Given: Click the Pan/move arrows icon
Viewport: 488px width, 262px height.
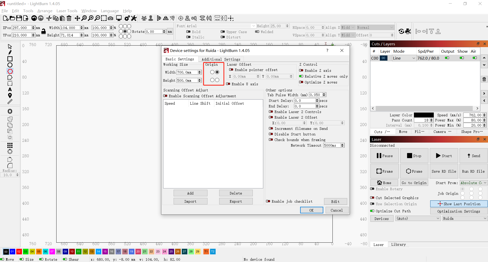Looking at the screenshot, I should coord(77,18).
